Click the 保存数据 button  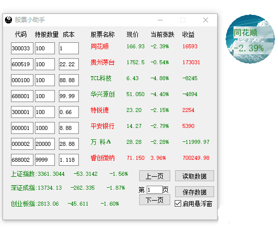195,192
